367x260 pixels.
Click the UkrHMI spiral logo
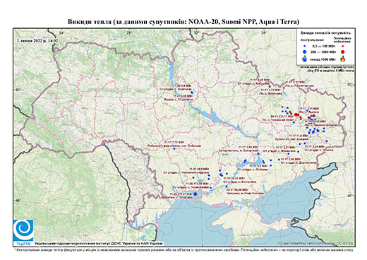click(23, 230)
